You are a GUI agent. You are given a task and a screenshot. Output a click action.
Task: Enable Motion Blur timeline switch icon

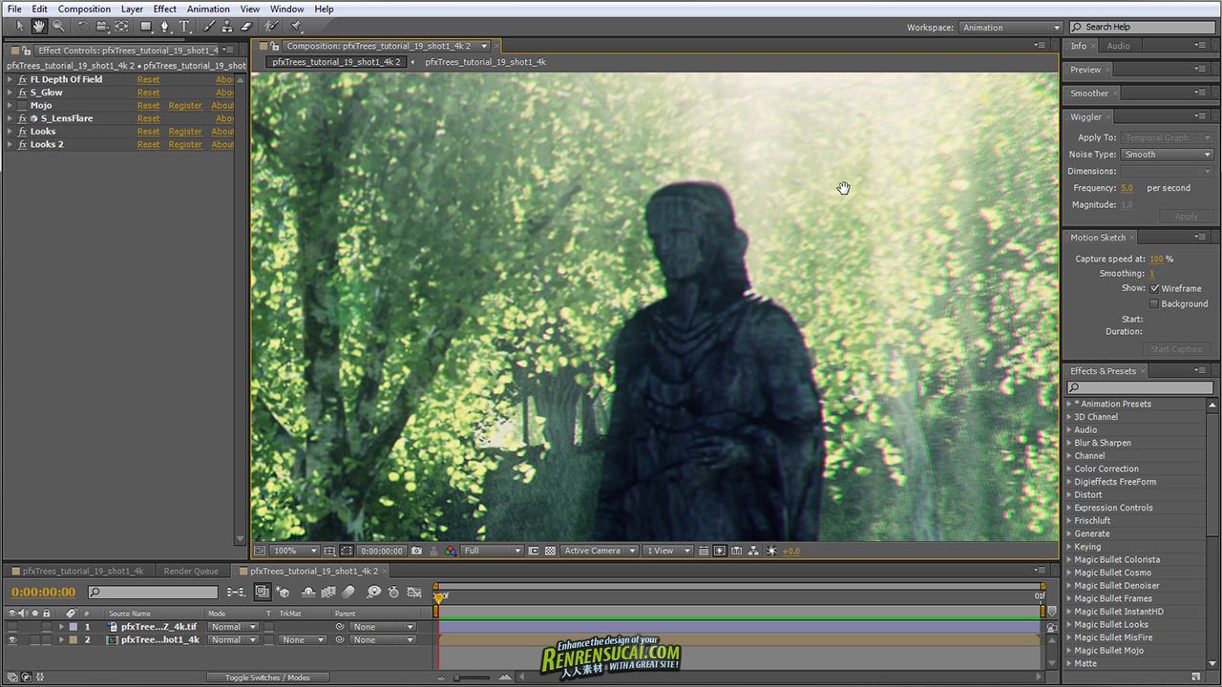[348, 593]
